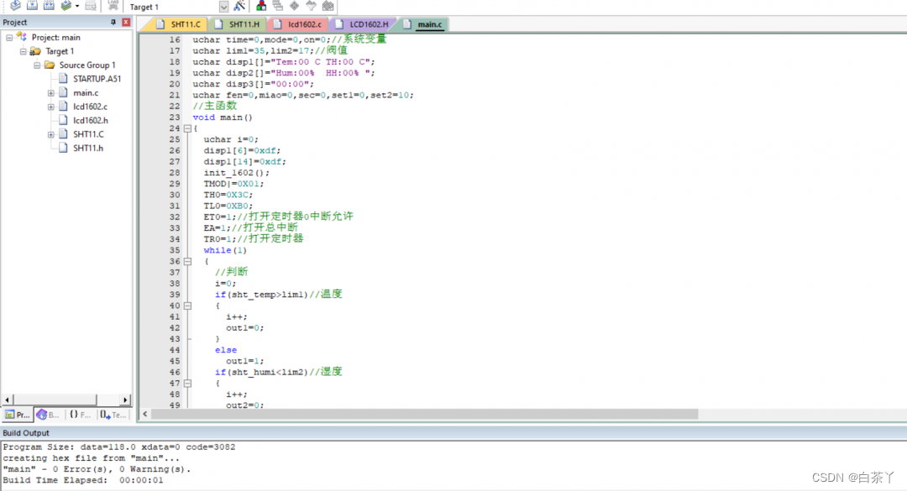This screenshot has width=907, height=491.
Task: Click the editor horizontal scrollbar left arrow
Action: click(x=145, y=414)
